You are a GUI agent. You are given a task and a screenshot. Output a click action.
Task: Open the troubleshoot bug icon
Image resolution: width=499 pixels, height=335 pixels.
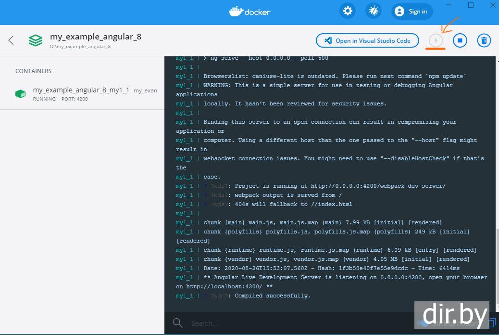coord(373,11)
